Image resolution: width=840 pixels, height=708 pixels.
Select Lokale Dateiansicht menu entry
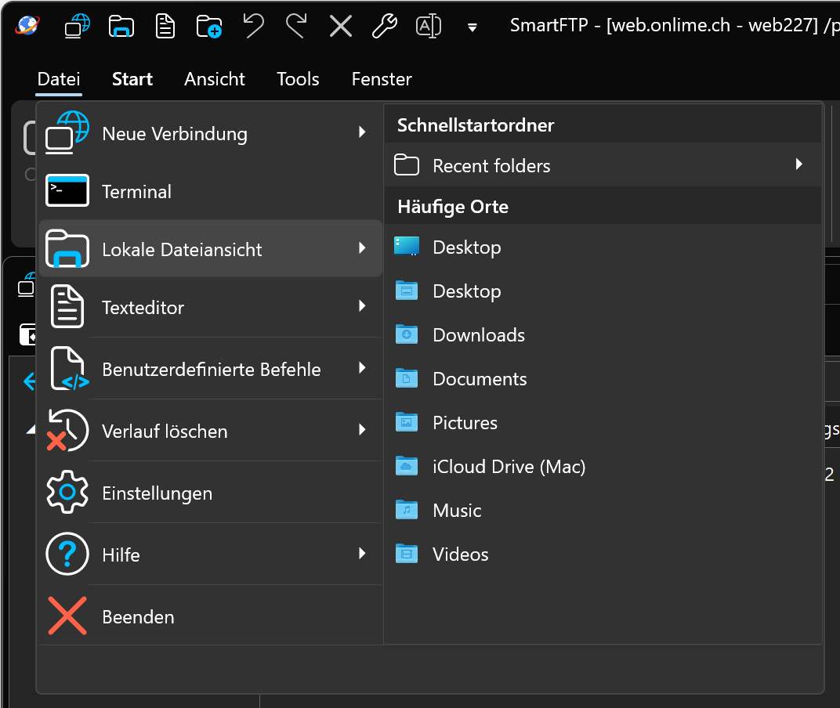[x=211, y=248]
